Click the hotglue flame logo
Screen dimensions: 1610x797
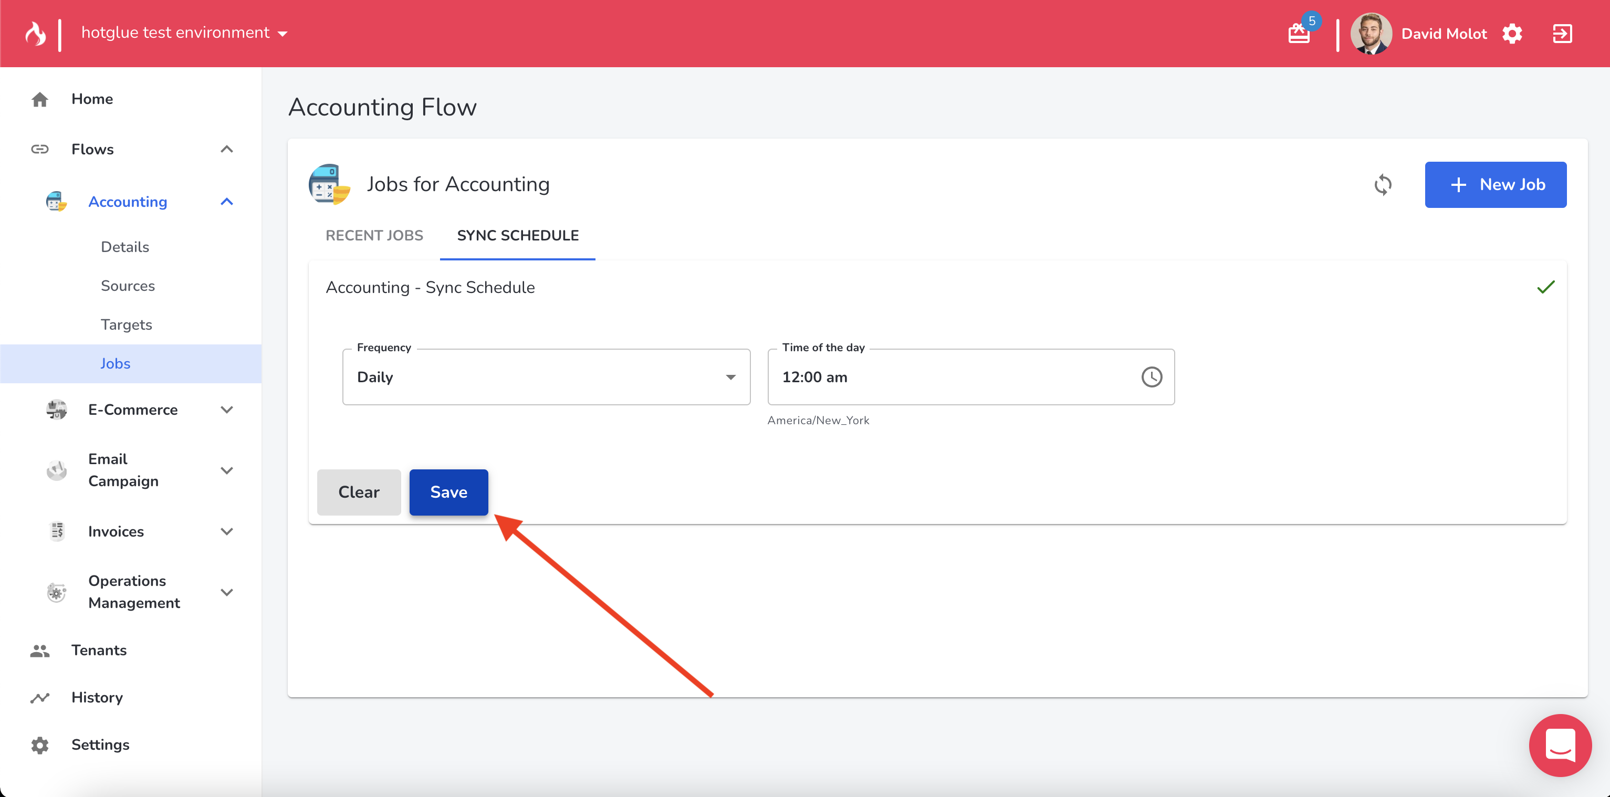36,34
